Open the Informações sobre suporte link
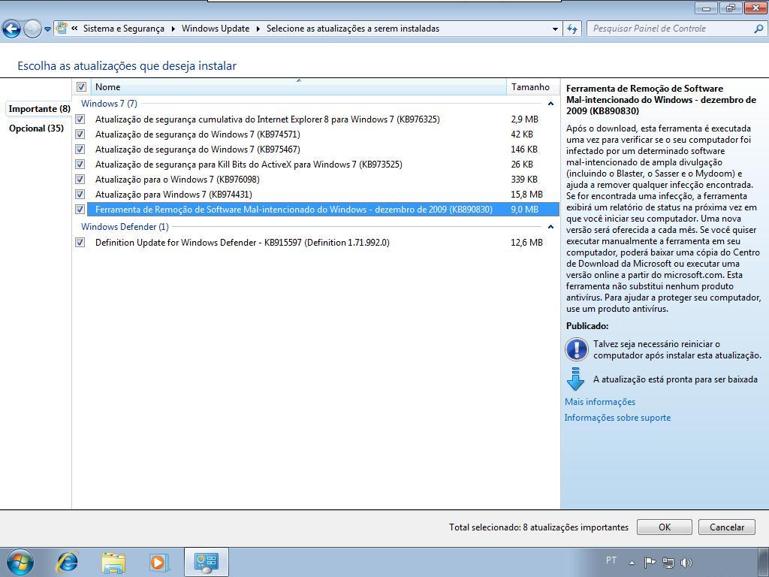Screen dimensions: 769x577 pyautogui.click(x=617, y=418)
